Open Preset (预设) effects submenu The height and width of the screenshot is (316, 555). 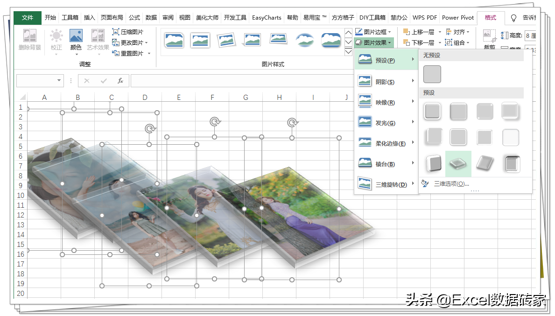[386, 60]
